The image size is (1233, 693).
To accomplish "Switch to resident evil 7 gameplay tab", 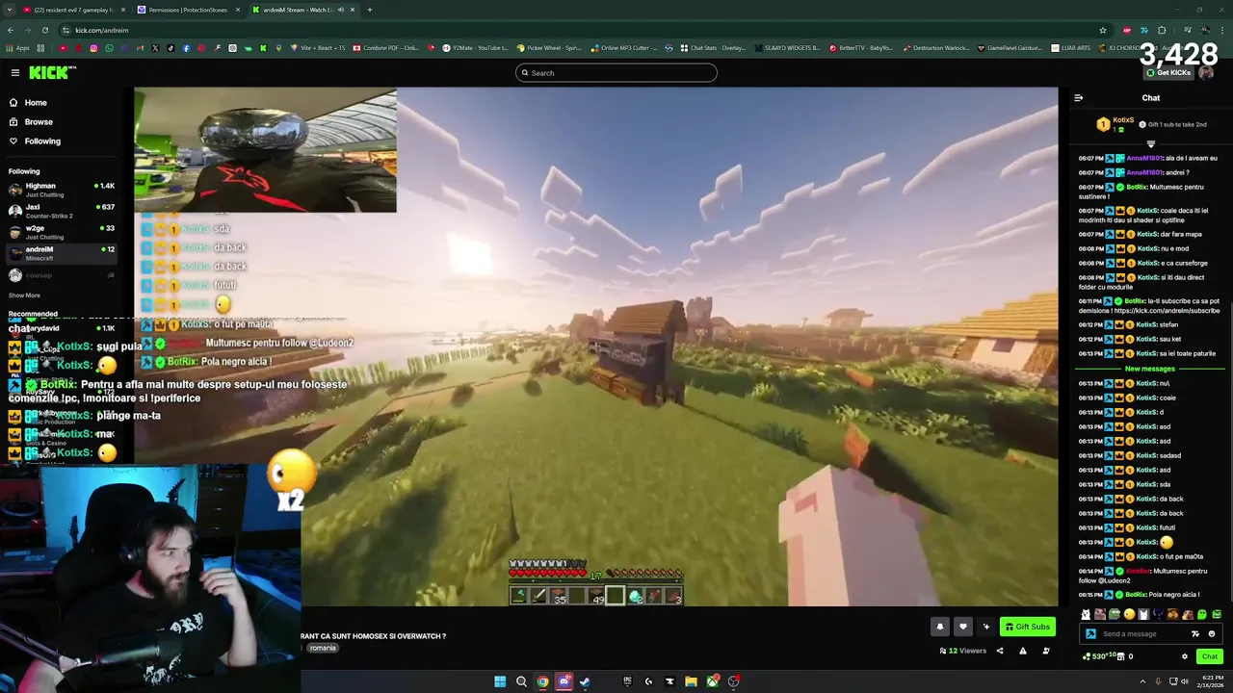I will click(x=74, y=10).
